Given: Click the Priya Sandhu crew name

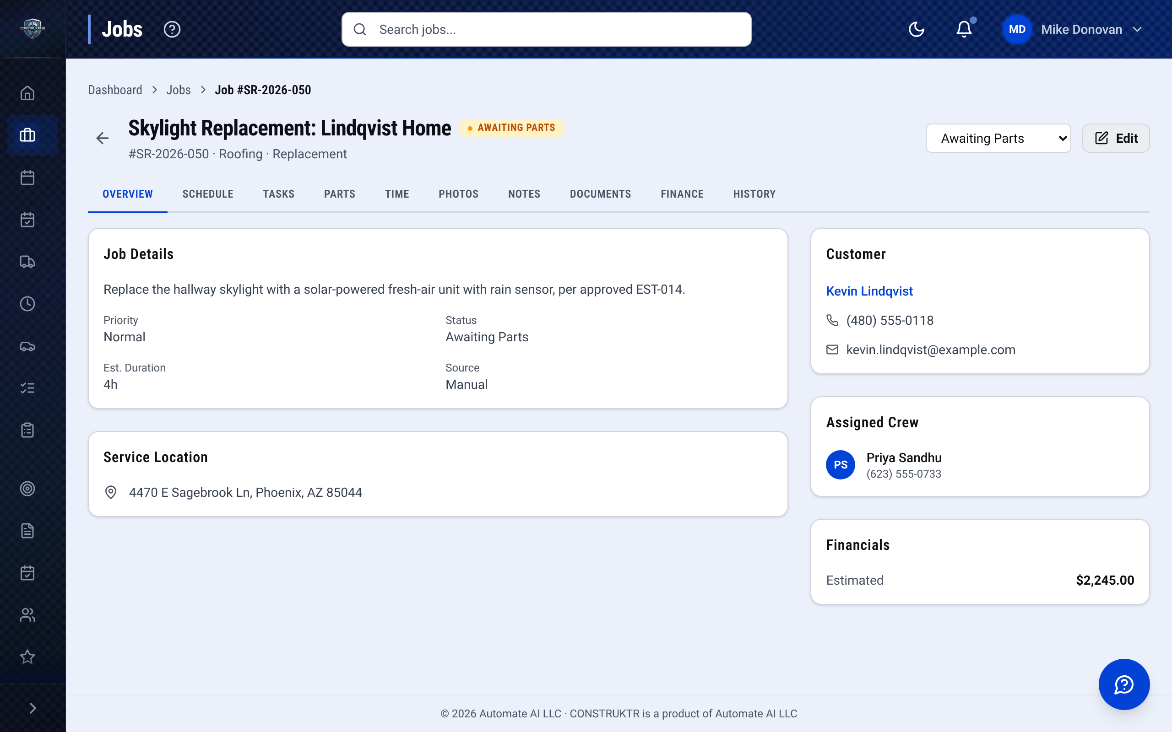Looking at the screenshot, I should pyautogui.click(x=904, y=457).
